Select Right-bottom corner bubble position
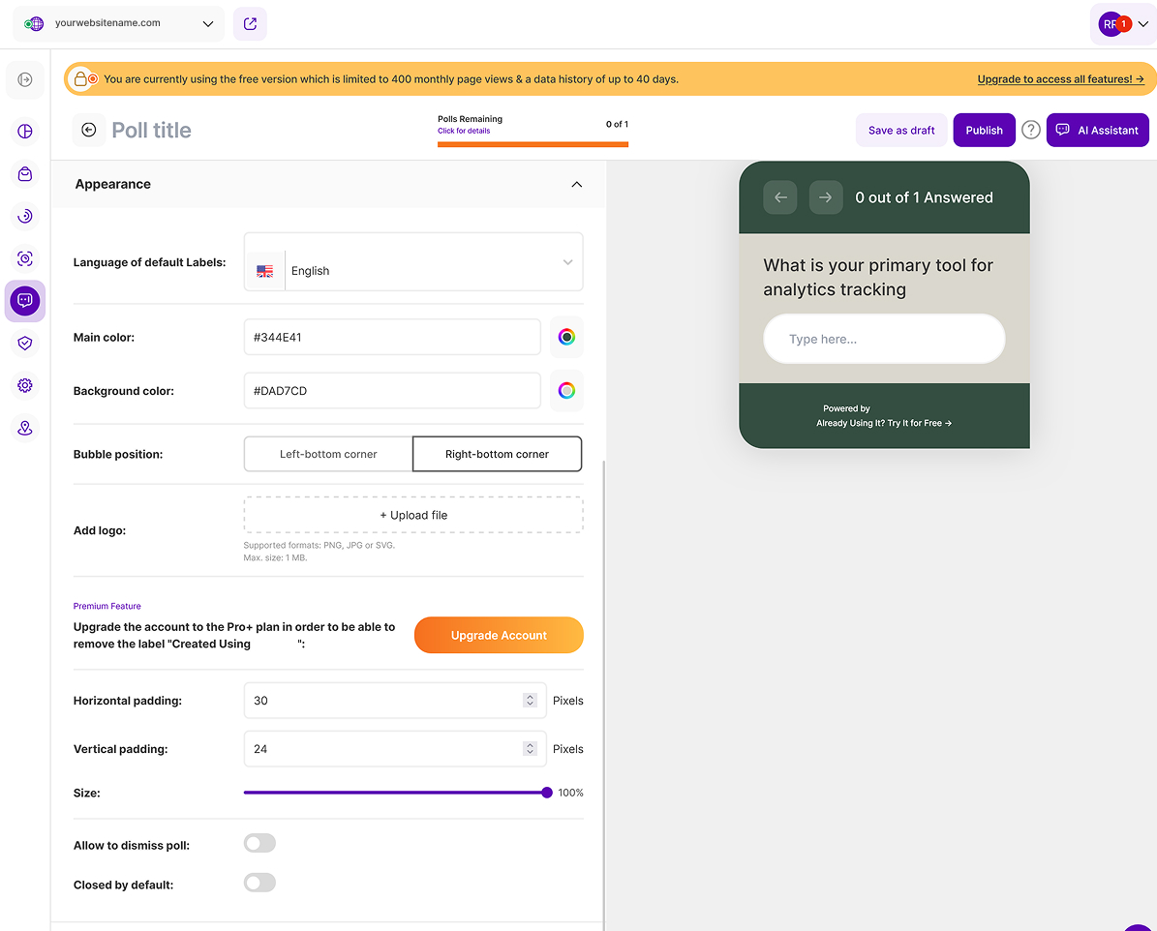Image resolution: width=1157 pixels, height=931 pixels. pos(498,454)
